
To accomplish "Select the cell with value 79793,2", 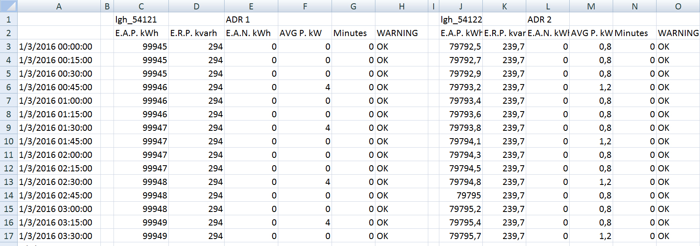I will [x=461, y=87].
